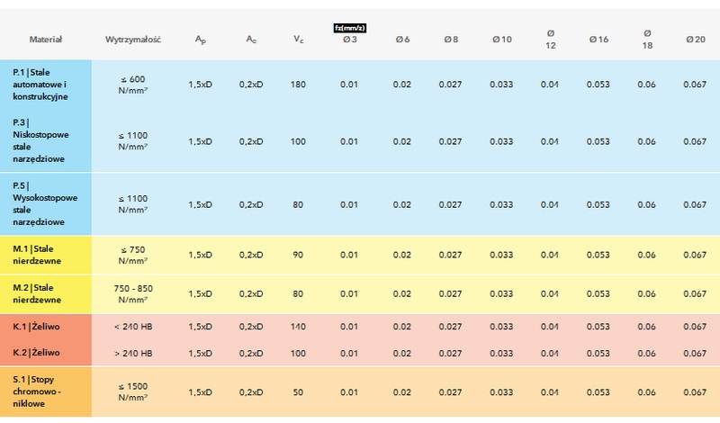Viewport: 720px width, 423px height.
Task: Select the P.1 Stale automatowe i konstrukcyjne row
Action: point(46,83)
